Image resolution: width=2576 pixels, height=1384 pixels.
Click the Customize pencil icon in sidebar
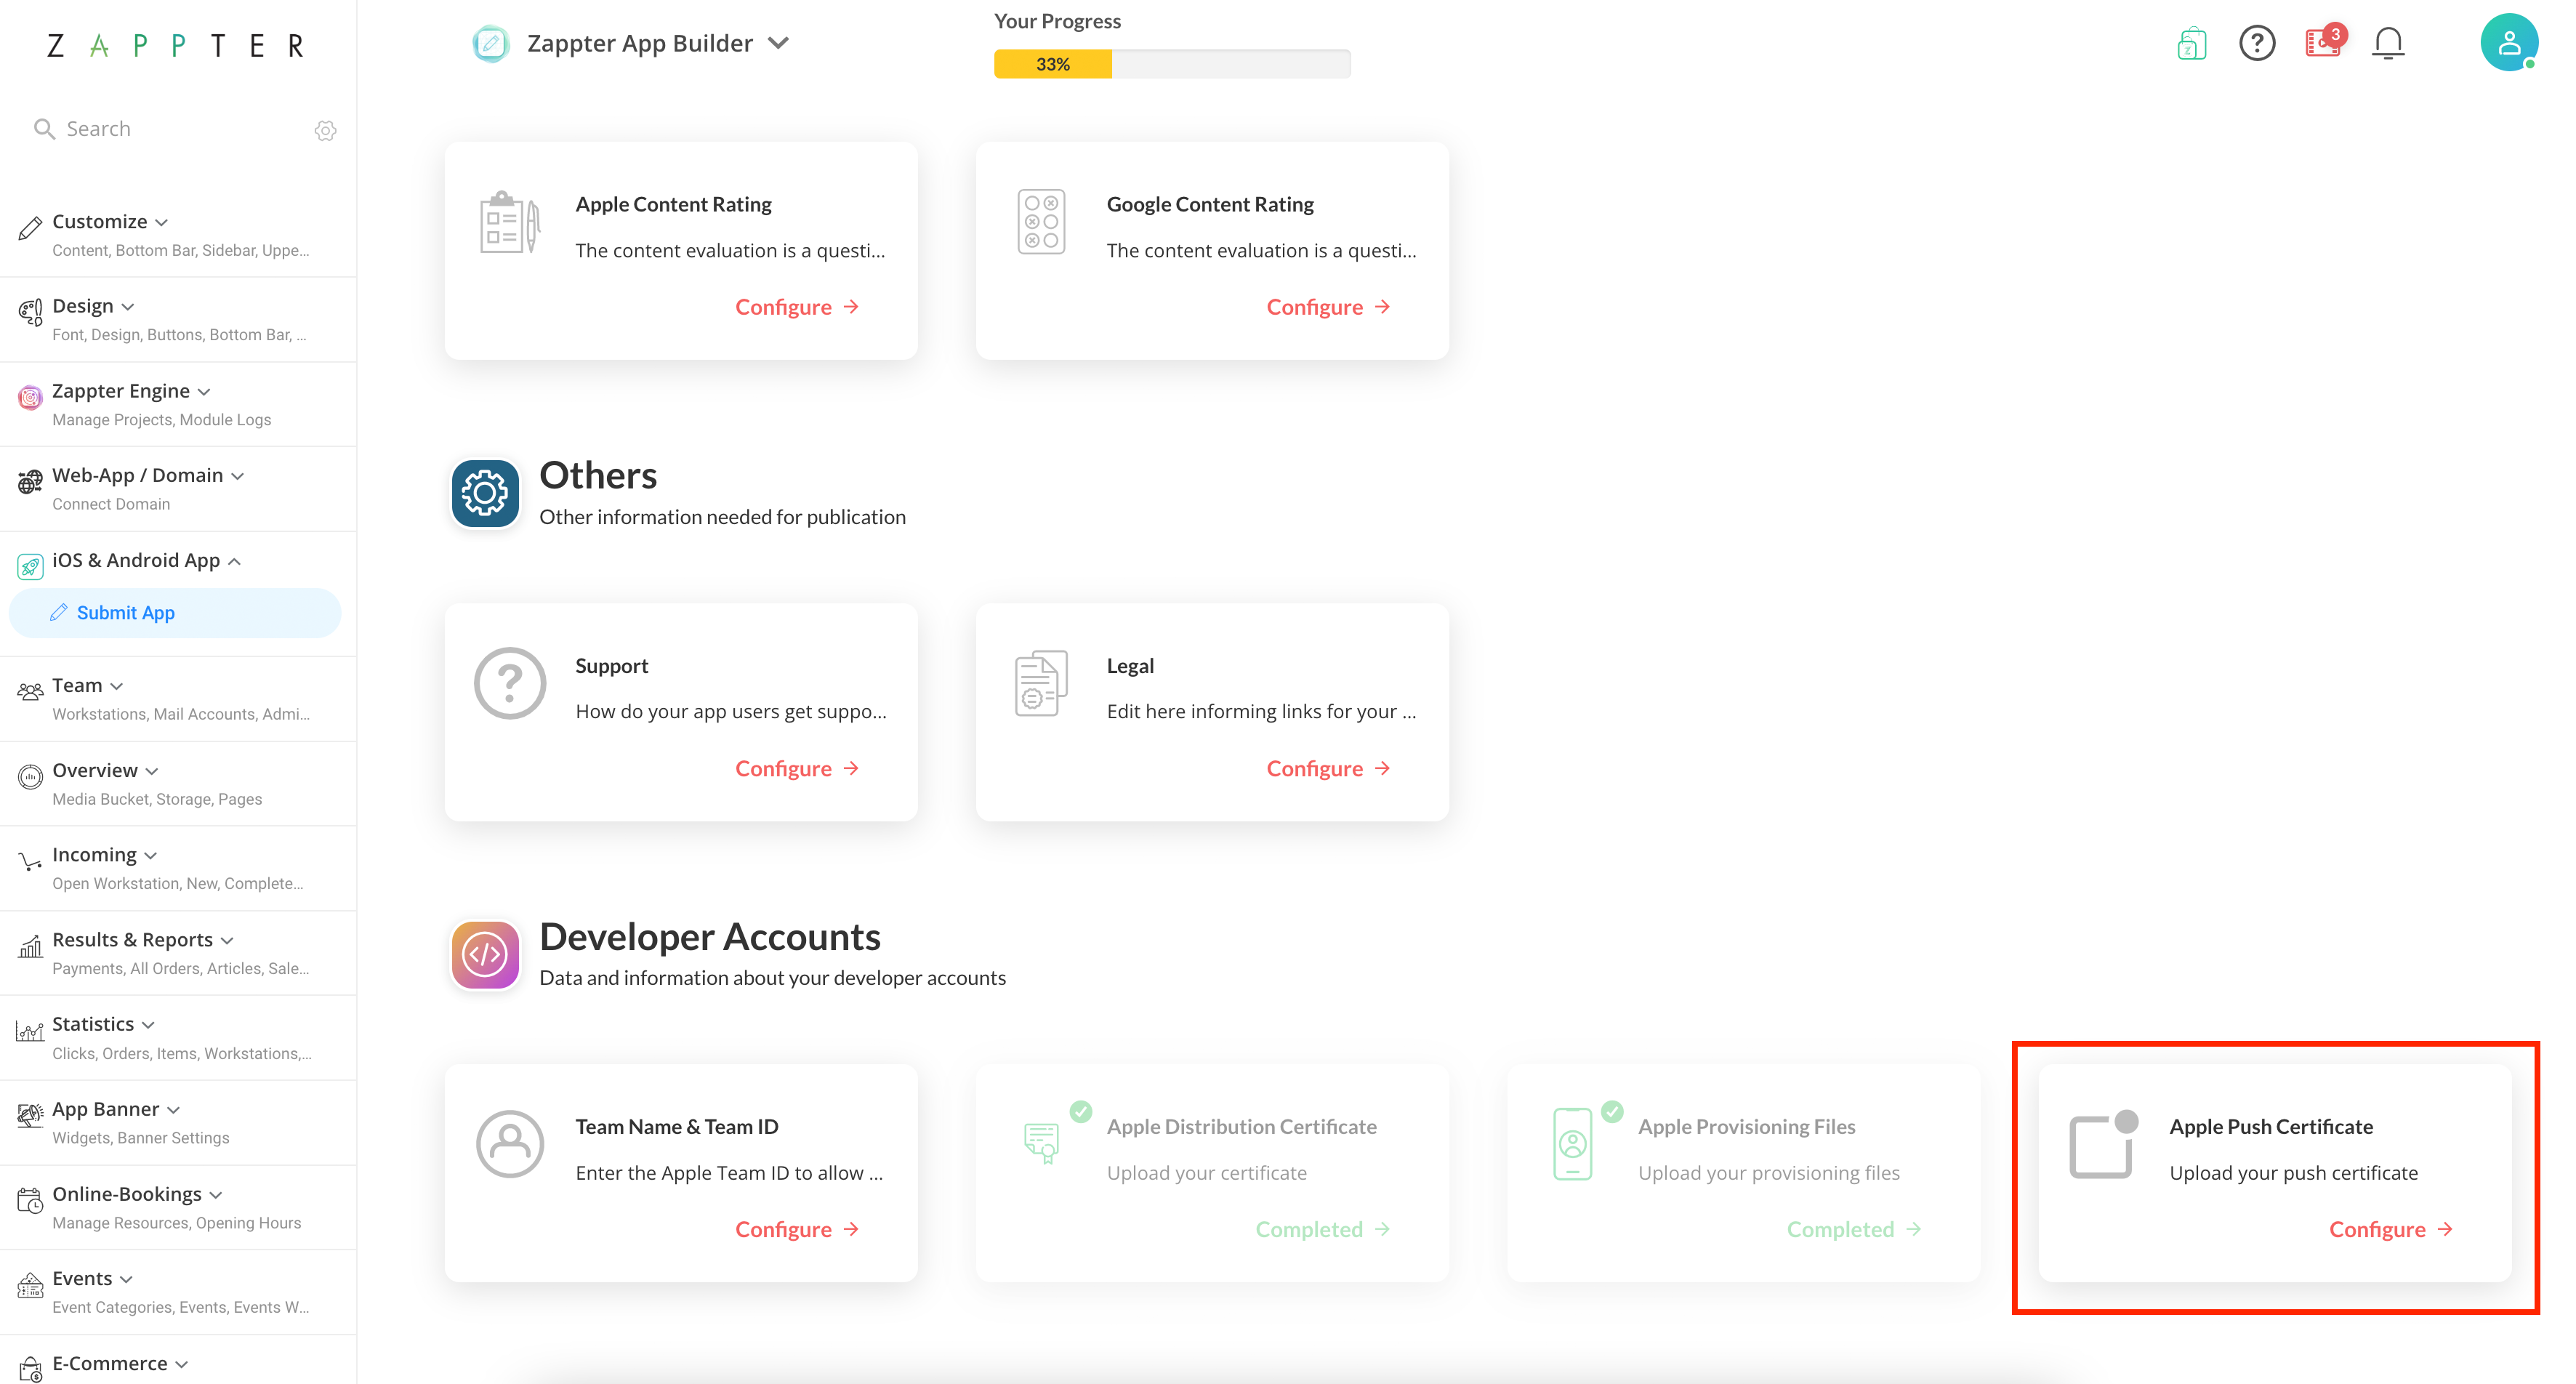tap(30, 228)
